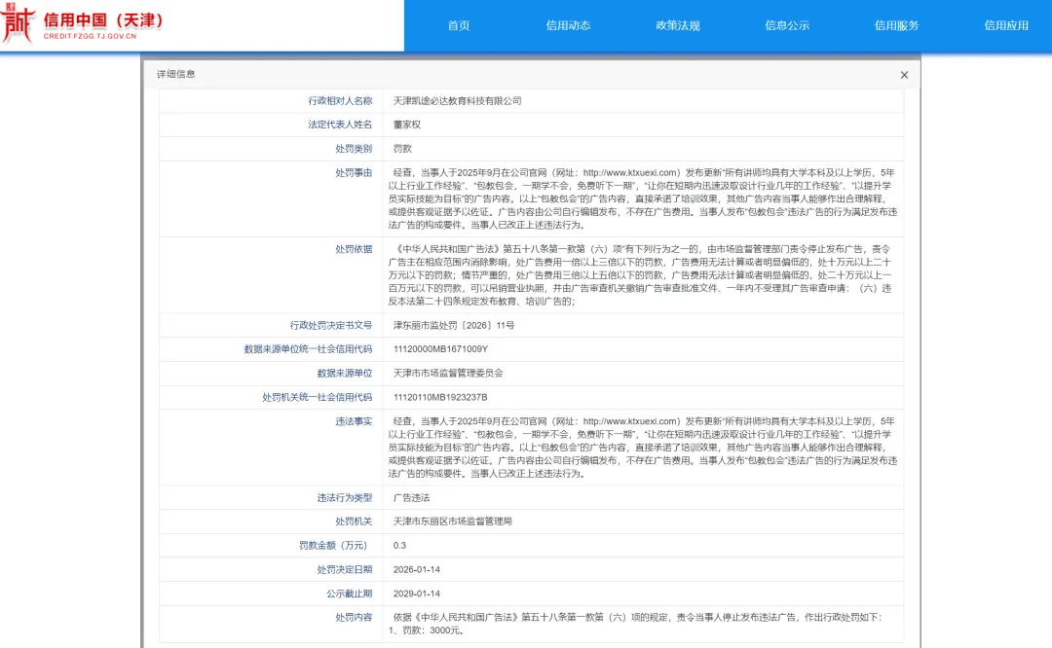Image resolution: width=1052 pixels, height=648 pixels.
Task: Click the 广告违法 violation type value
Action: (x=411, y=497)
